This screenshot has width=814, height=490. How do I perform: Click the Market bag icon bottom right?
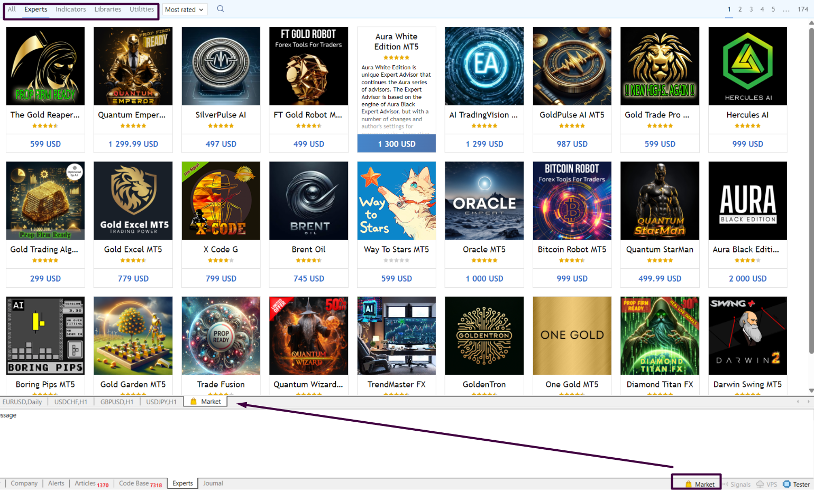pos(689,484)
